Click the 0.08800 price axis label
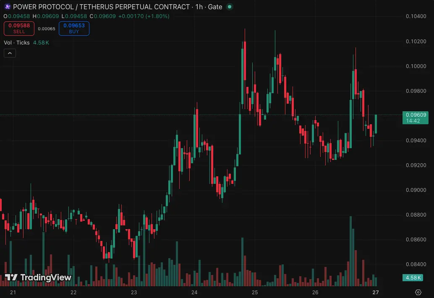This screenshot has height=298, width=434. click(x=416, y=215)
